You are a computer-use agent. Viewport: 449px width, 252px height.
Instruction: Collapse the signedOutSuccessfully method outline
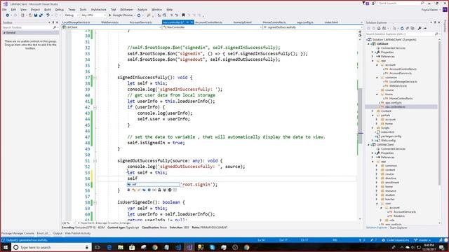[95, 161]
